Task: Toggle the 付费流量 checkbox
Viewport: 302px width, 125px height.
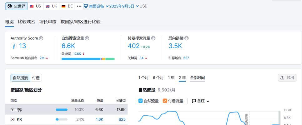Action: click(x=165, y=101)
